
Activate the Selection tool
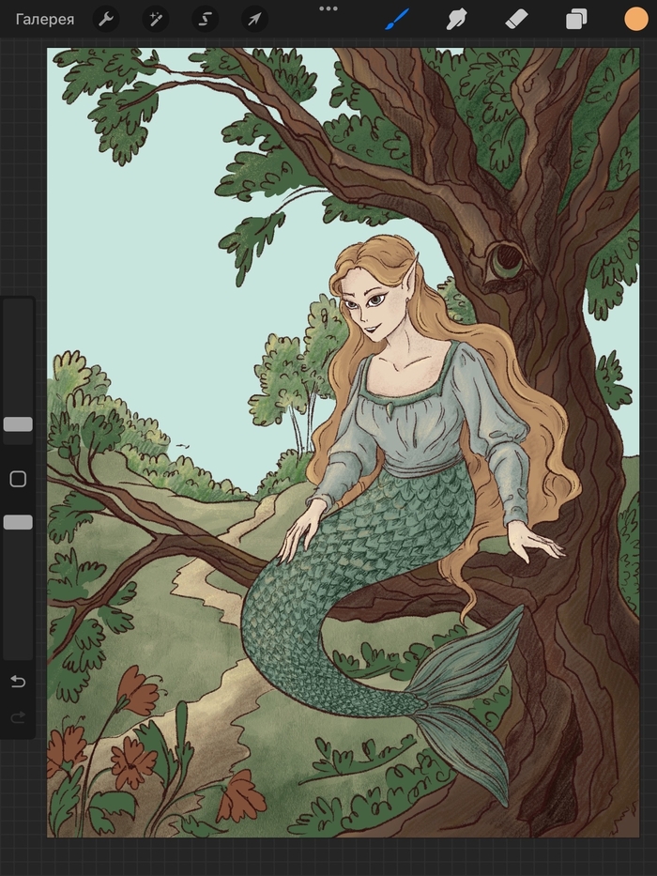point(205,19)
